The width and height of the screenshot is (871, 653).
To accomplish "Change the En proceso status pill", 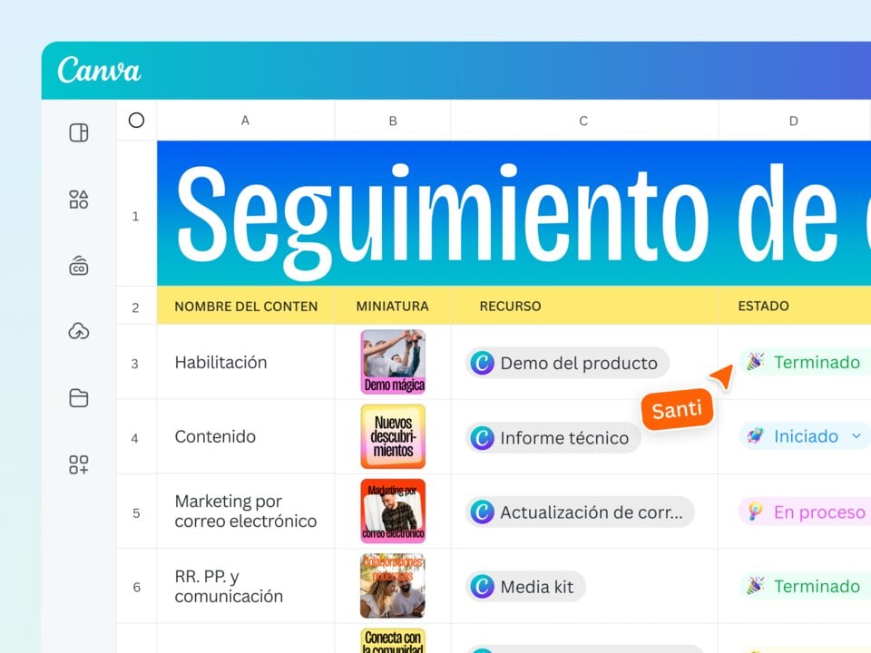I will click(807, 512).
